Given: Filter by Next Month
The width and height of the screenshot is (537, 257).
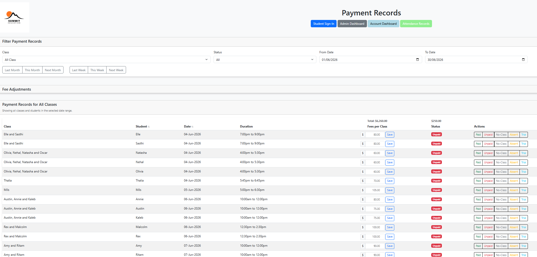Looking at the screenshot, I should (53, 70).
